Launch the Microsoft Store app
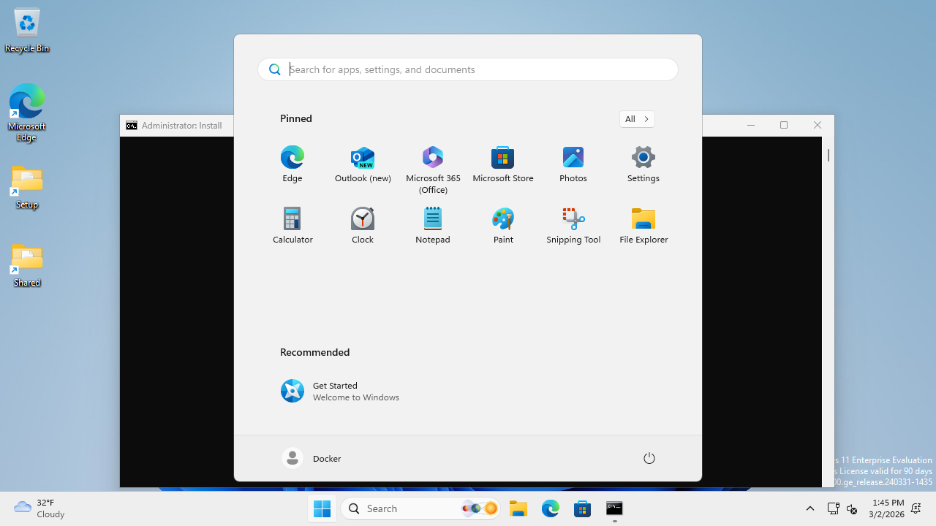936x526 pixels. (x=502, y=164)
